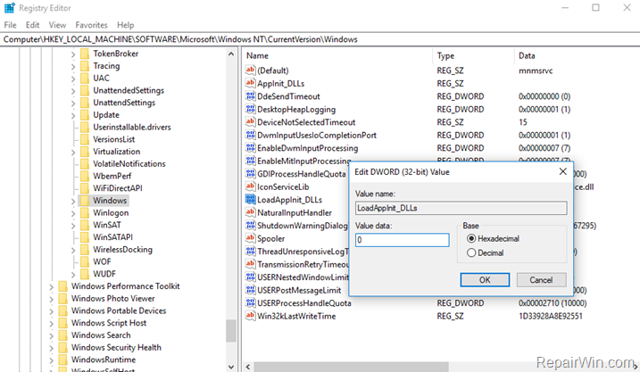Image resolution: width=640 pixels, height=372 pixels.
Task: Click the LoadAppInit_DLLs DWORD icon
Action: pos(250,200)
